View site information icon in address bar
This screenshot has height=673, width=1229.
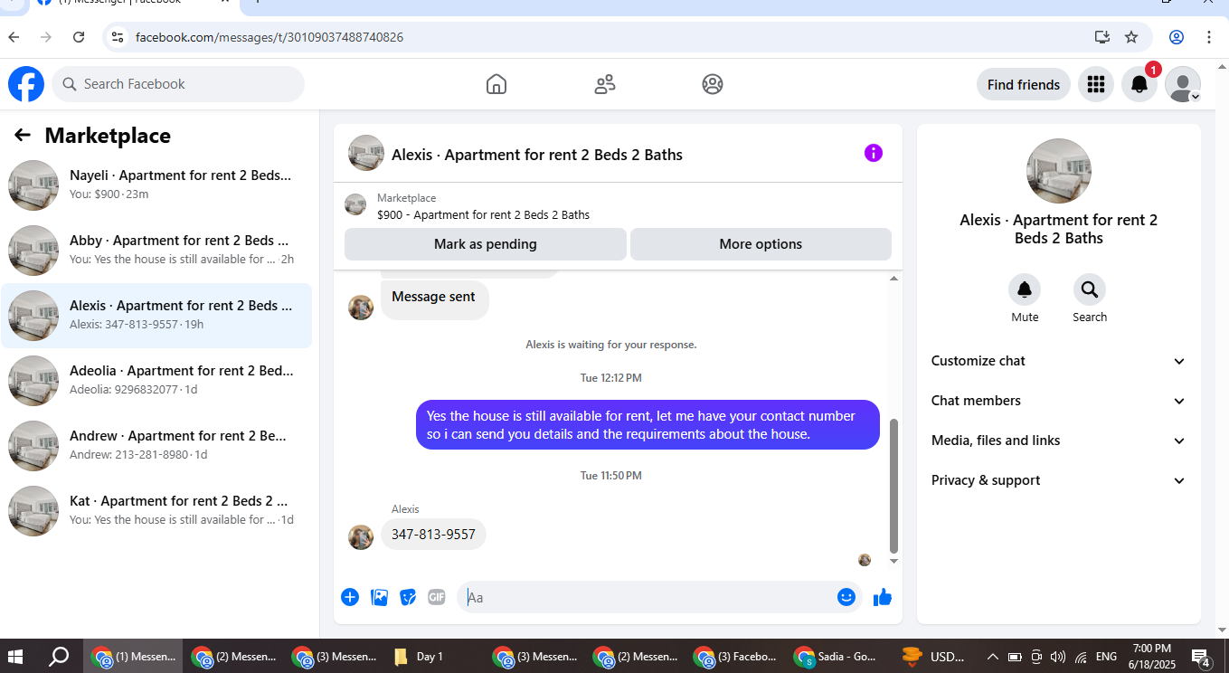116,37
